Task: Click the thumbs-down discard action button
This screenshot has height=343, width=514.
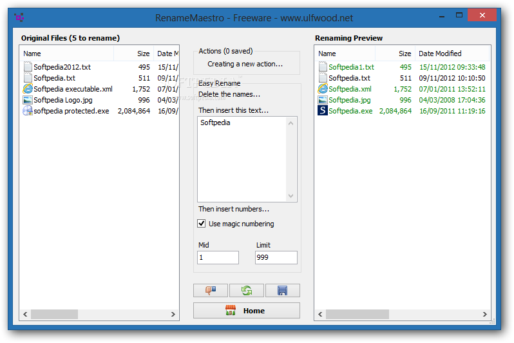Action: [x=211, y=291]
